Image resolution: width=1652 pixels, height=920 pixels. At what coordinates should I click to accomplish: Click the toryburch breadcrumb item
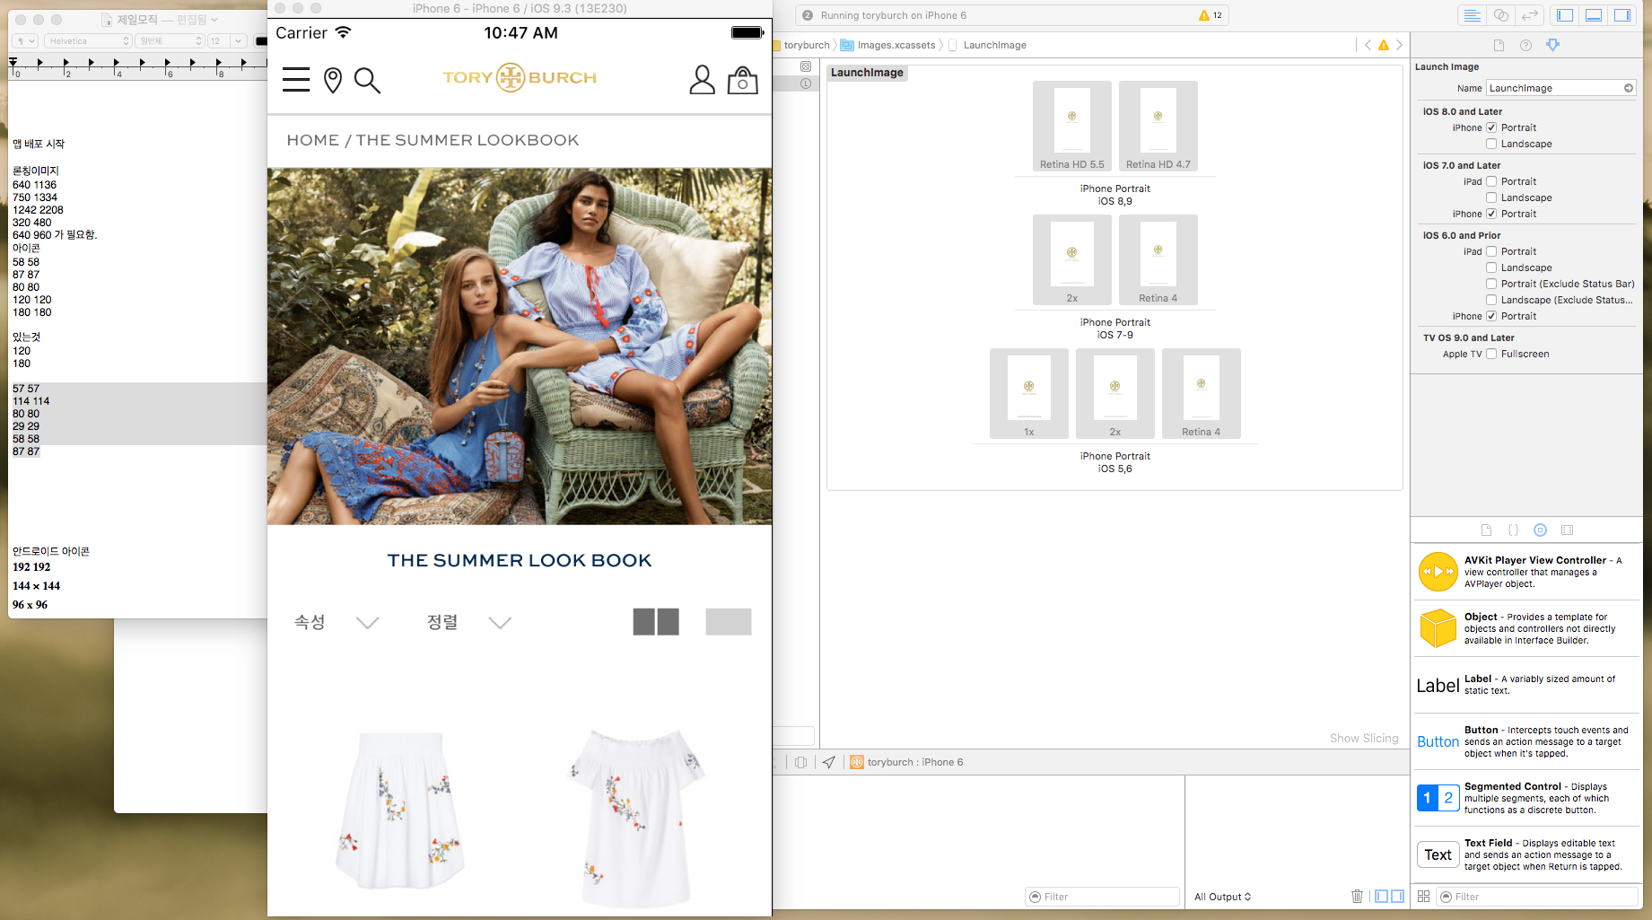[806, 45]
